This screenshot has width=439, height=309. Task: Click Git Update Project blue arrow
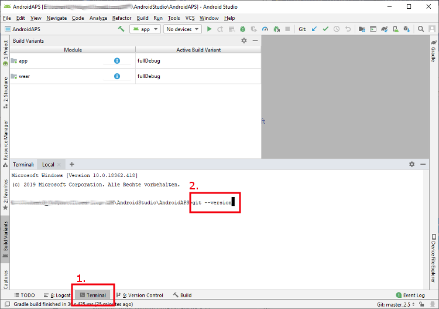314,29
